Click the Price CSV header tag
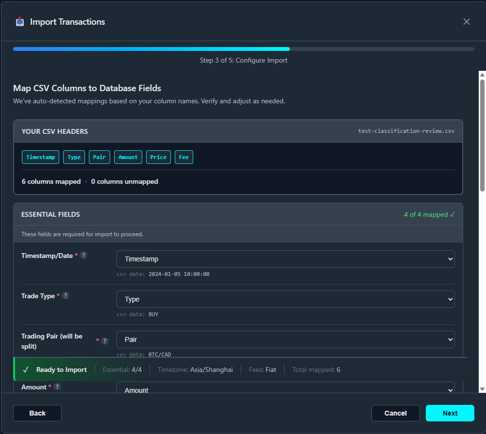The image size is (486, 434). coord(158,157)
